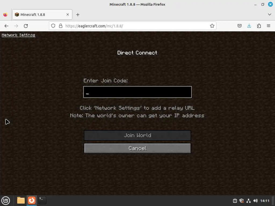The width and height of the screenshot is (275, 206).
Task: Open the Network Settings link
Action: 19,35
